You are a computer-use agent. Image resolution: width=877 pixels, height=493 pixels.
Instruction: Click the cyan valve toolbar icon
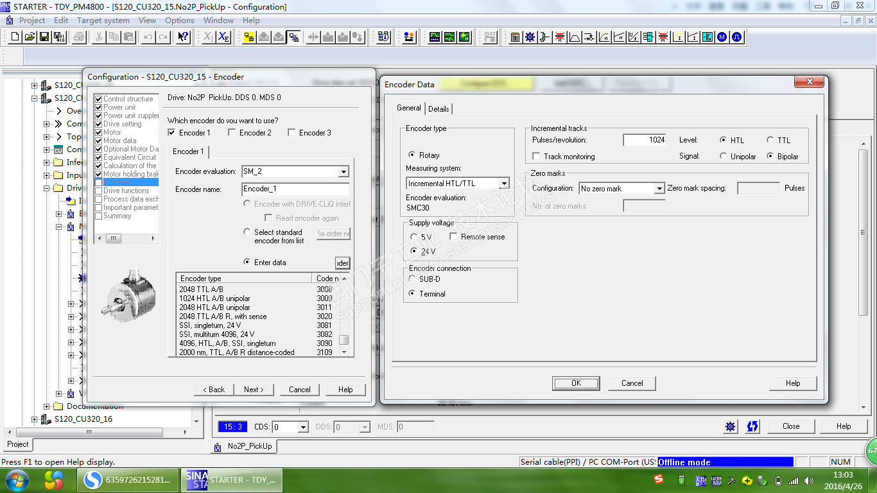708,37
